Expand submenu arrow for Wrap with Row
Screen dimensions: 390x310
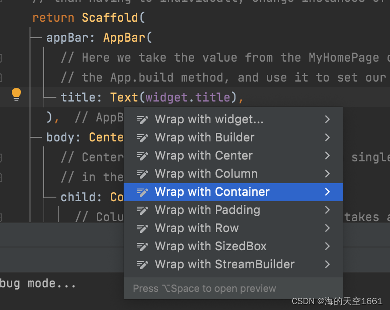(x=327, y=228)
